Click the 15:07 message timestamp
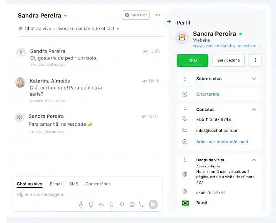Image resolution: width=276 pixels, height=223 pixels. click(x=153, y=116)
